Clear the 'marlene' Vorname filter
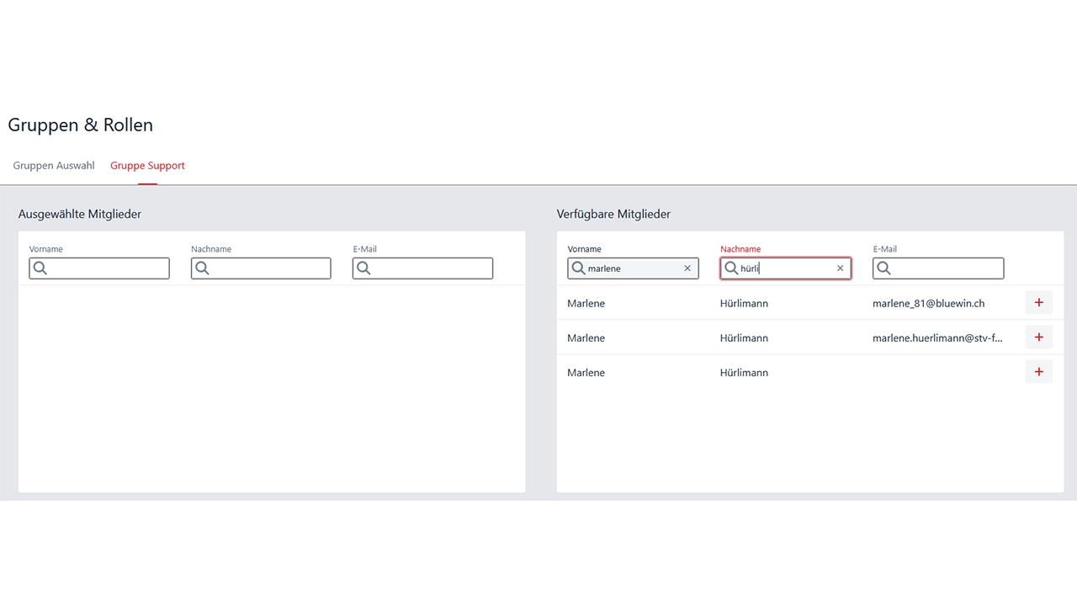 [x=687, y=268]
